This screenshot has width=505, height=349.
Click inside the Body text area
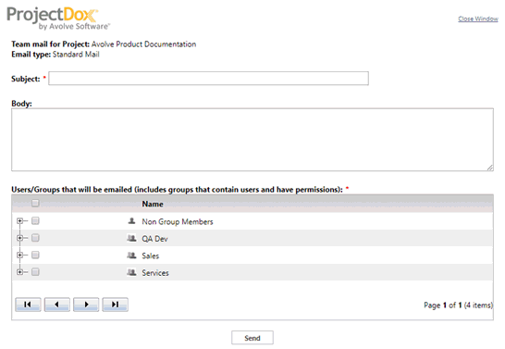pos(252,140)
